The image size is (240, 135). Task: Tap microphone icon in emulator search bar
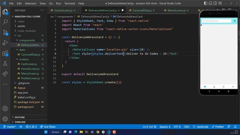click(235, 21)
